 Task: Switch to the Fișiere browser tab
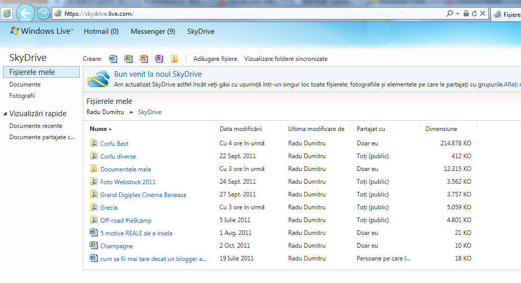tap(506, 14)
